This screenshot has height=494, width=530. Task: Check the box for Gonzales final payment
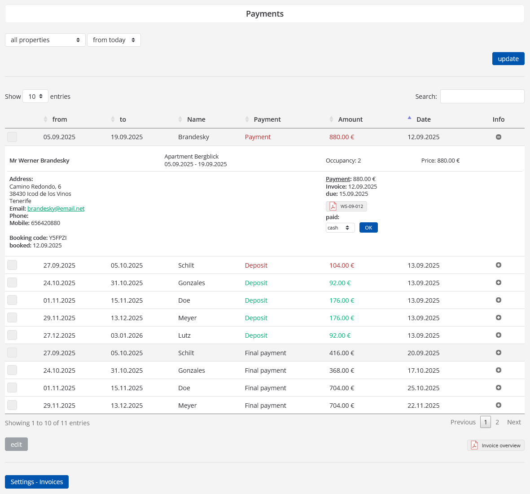pos(12,370)
